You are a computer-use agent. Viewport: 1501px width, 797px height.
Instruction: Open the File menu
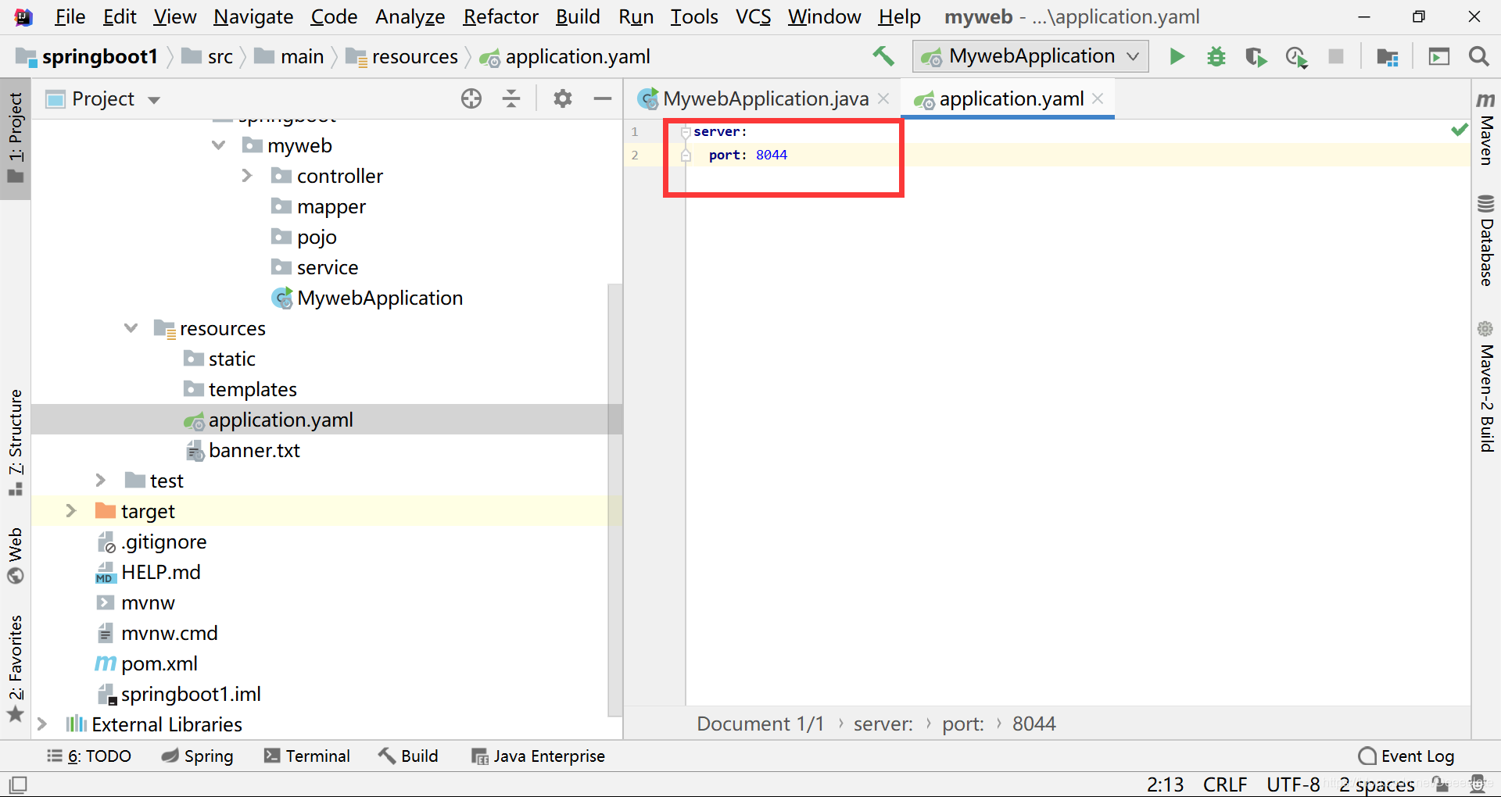[70, 16]
